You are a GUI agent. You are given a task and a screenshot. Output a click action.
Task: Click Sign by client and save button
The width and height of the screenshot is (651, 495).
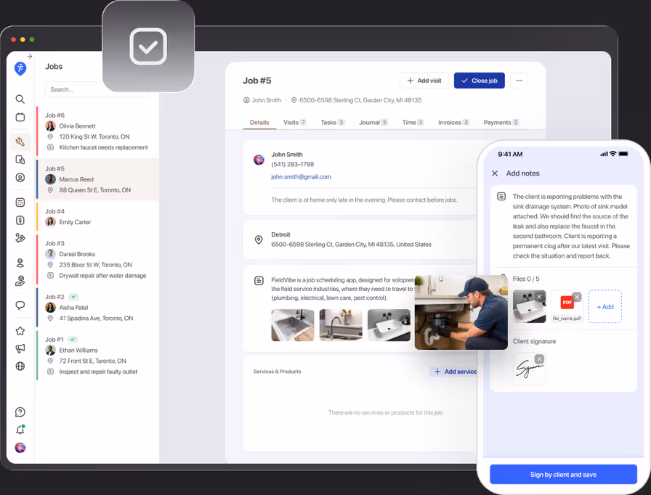[x=563, y=474]
